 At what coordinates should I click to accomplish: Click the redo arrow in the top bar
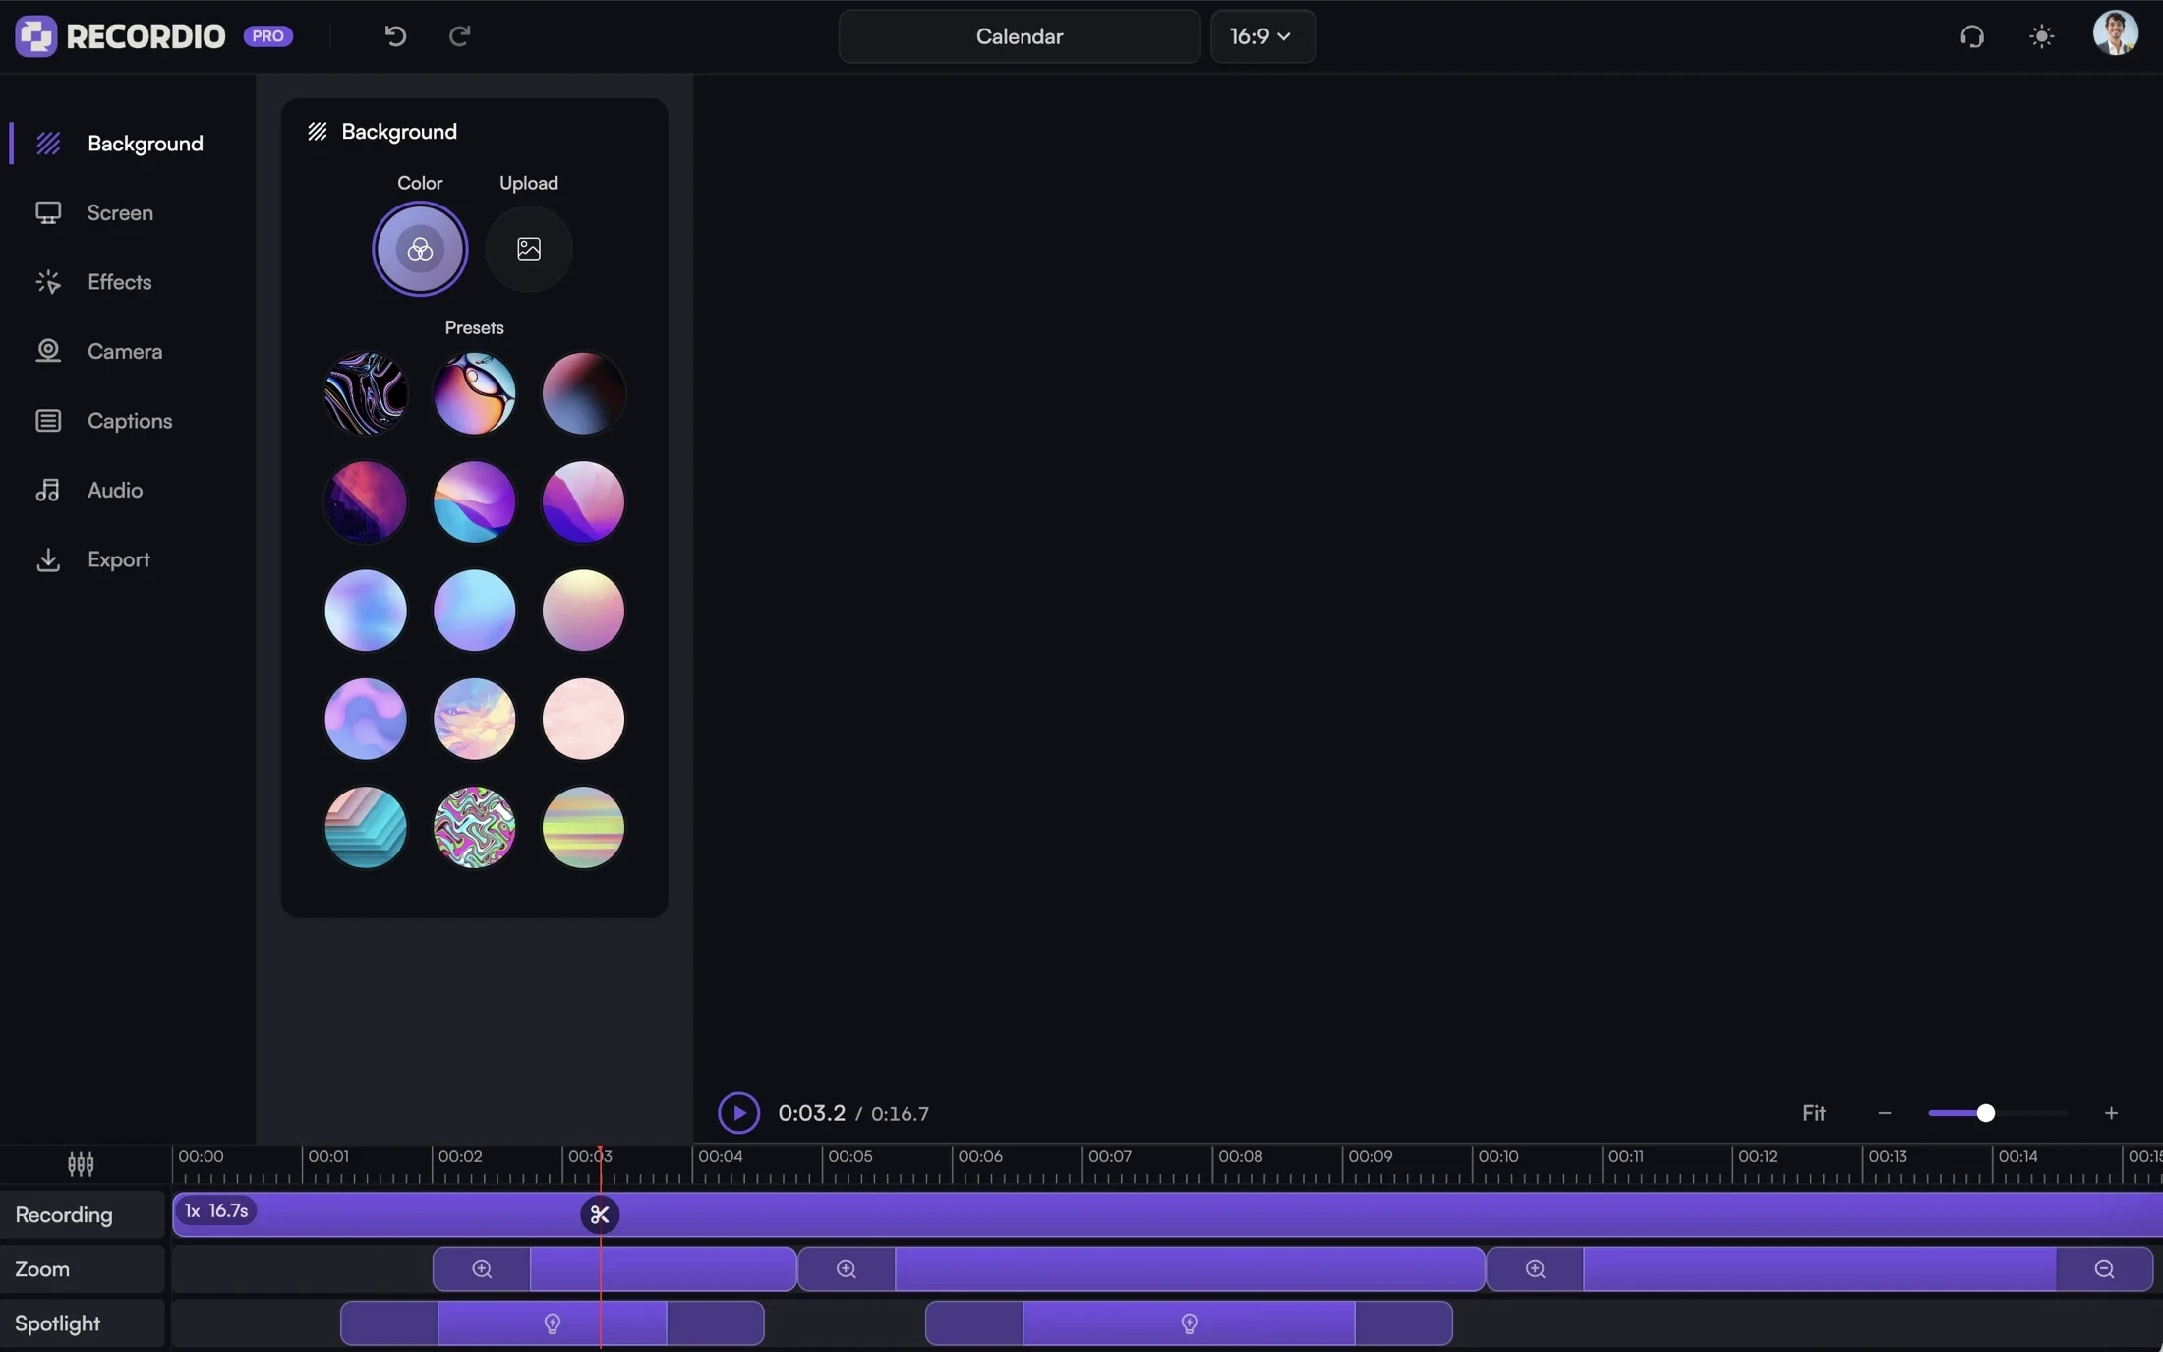pos(459,36)
